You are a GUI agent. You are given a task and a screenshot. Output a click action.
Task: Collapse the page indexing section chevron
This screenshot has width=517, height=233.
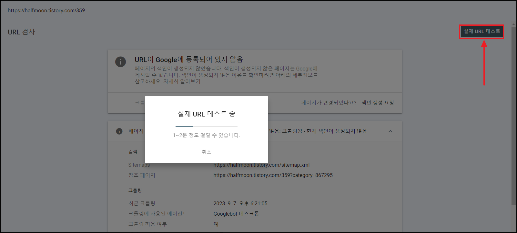(x=390, y=131)
